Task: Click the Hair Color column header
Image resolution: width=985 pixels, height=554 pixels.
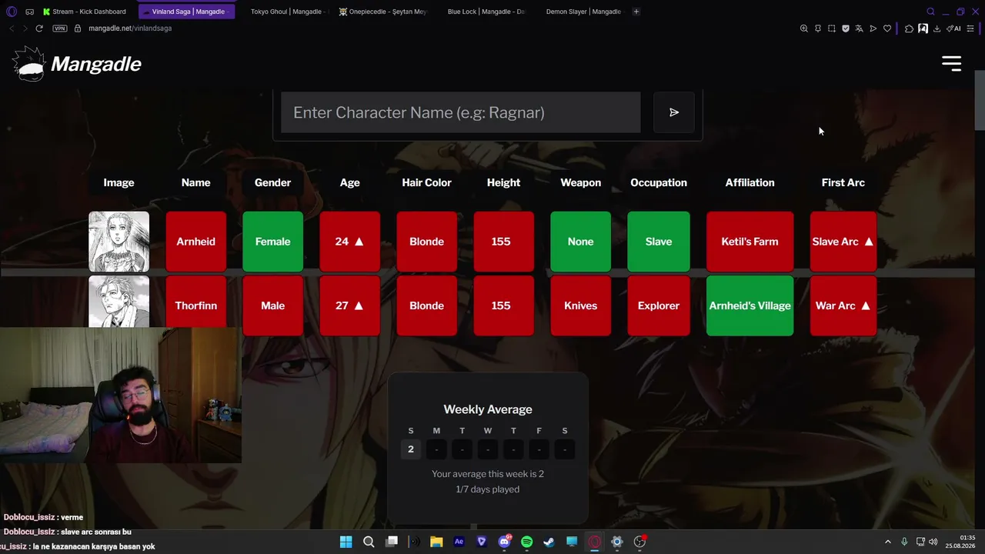Action: tap(426, 182)
